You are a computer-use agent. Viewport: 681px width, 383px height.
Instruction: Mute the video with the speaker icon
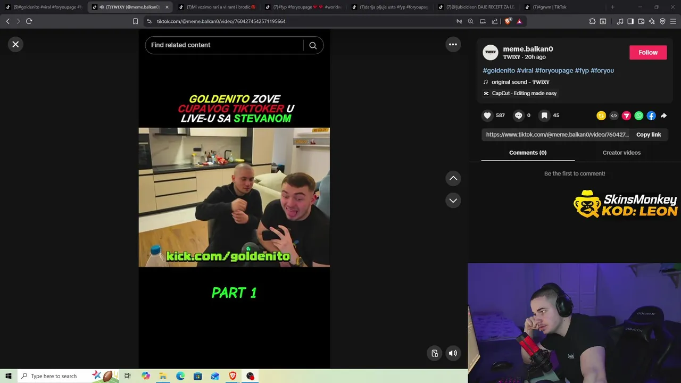pos(453,353)
